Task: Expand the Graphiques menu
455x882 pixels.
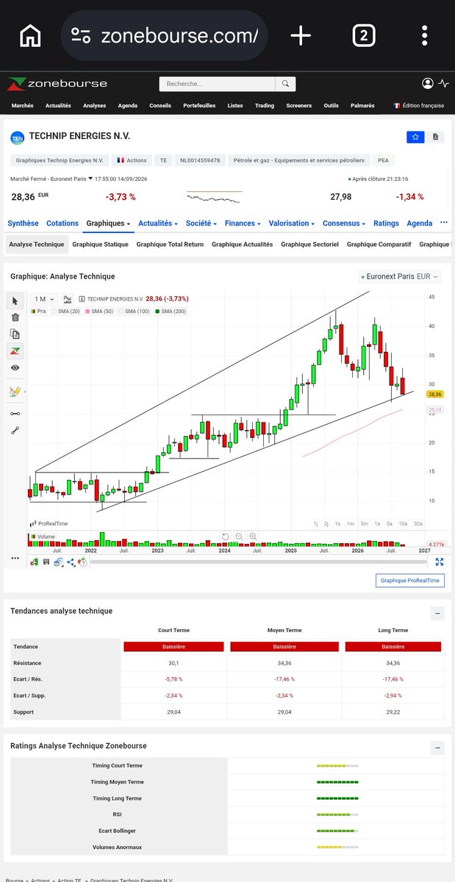Action: (x=108, y=223)
